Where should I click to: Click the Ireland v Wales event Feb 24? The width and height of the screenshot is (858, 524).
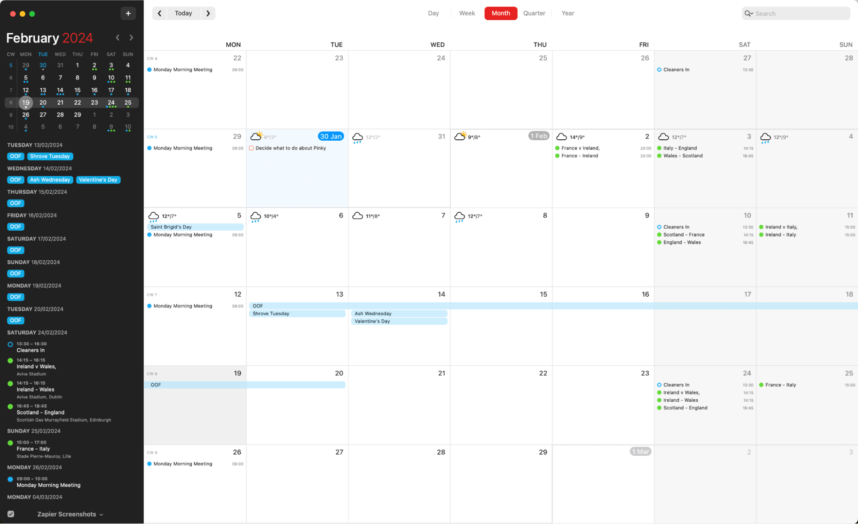tap(682, 392)
